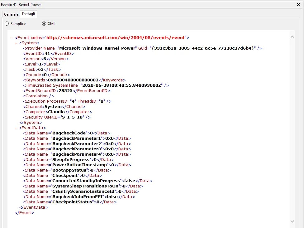This screenshot has width=304, height=228.
Task: Click the CheckpointStatus data line
Action: [x=70, y=202]
